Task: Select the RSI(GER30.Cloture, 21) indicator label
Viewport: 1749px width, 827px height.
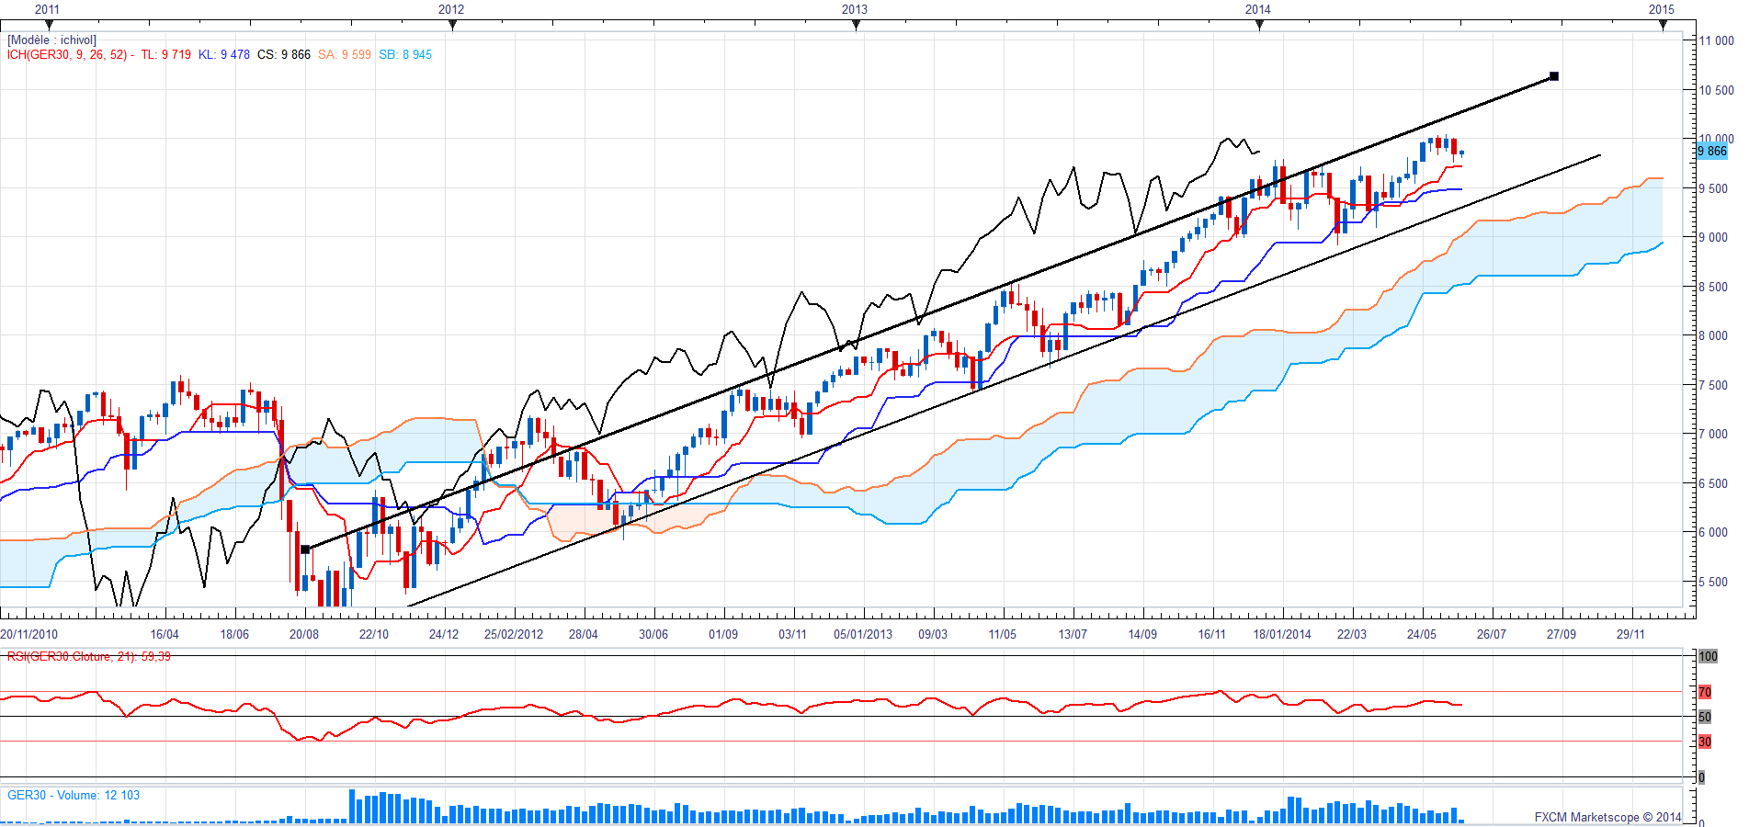Action: (88, 656)
